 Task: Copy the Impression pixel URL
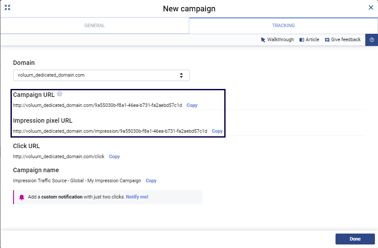click(x=217, y=131)
